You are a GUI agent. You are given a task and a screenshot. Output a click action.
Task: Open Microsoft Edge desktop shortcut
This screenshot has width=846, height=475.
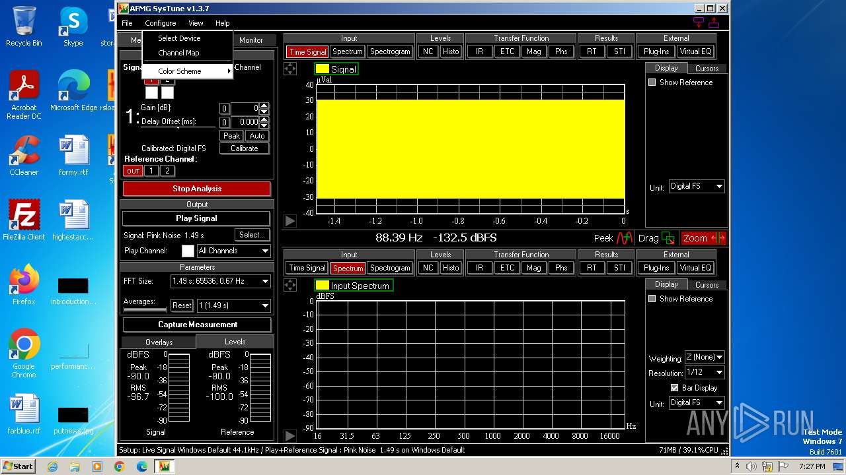[x=73, y=91]
